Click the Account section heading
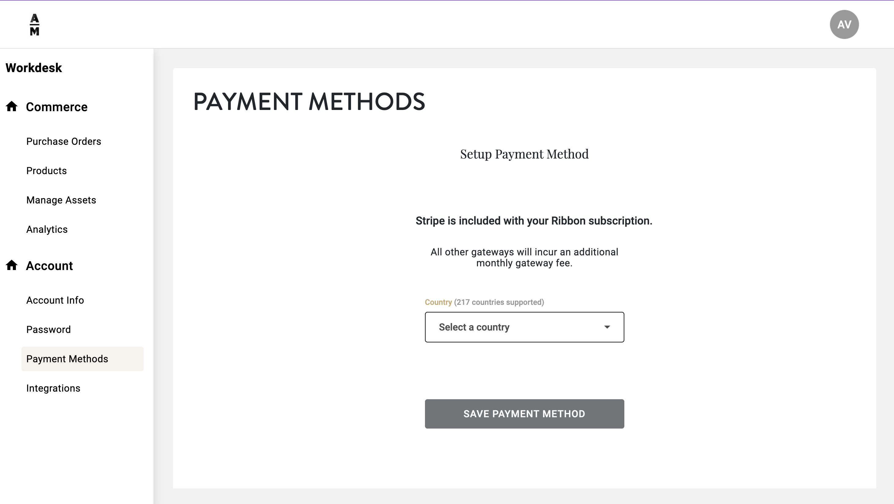 point(49,265)
